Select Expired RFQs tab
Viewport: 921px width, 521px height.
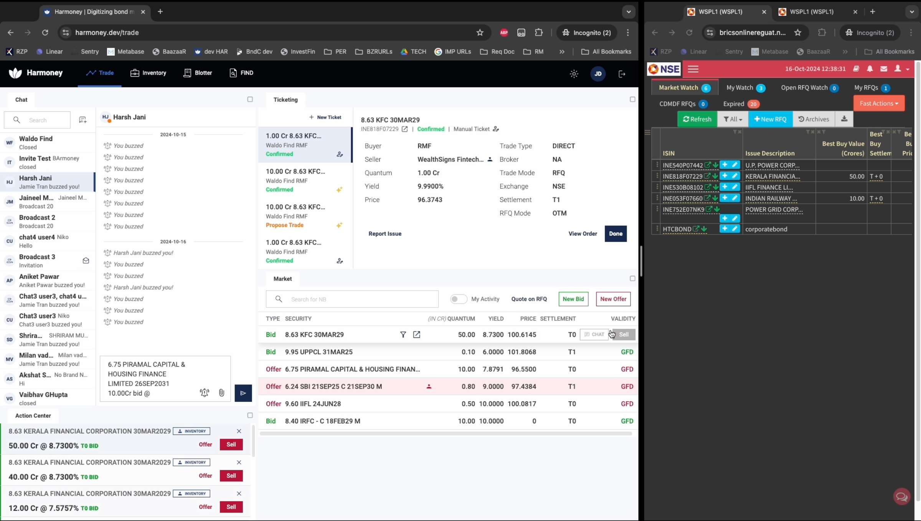point(741,104)
